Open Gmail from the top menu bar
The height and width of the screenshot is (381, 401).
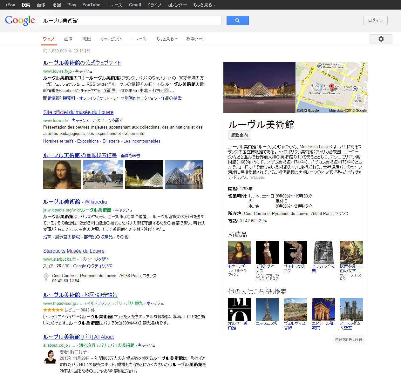pyautogui.click(x=135, y=5)
